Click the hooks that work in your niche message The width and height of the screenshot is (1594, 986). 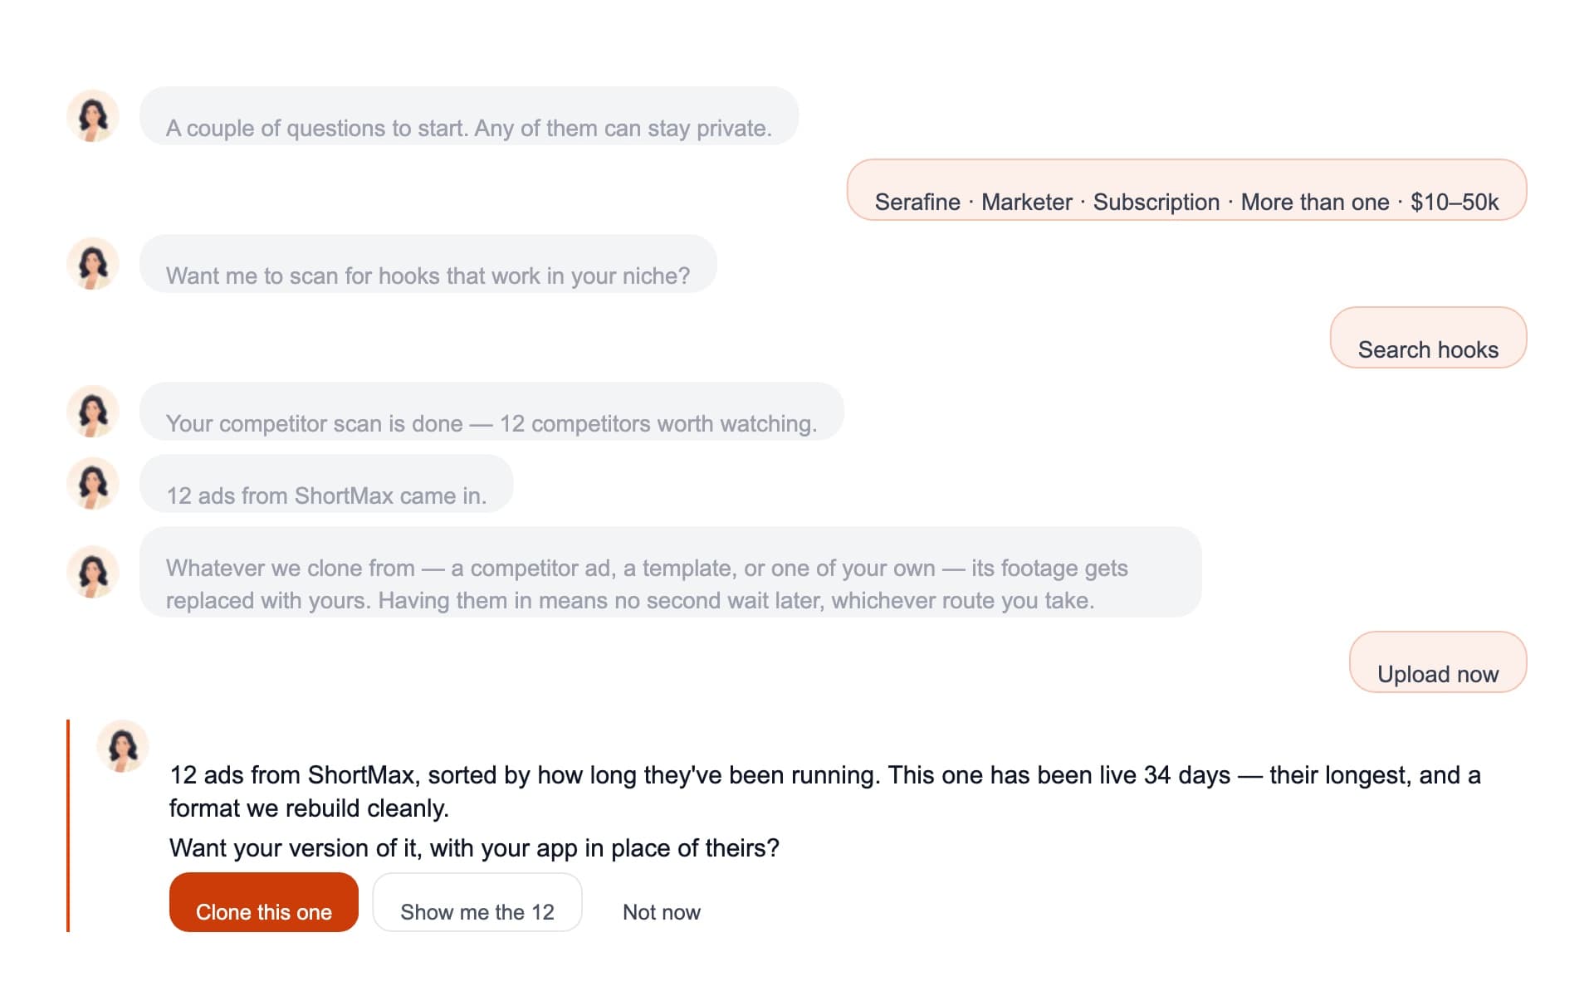click(x=428, y=264)
